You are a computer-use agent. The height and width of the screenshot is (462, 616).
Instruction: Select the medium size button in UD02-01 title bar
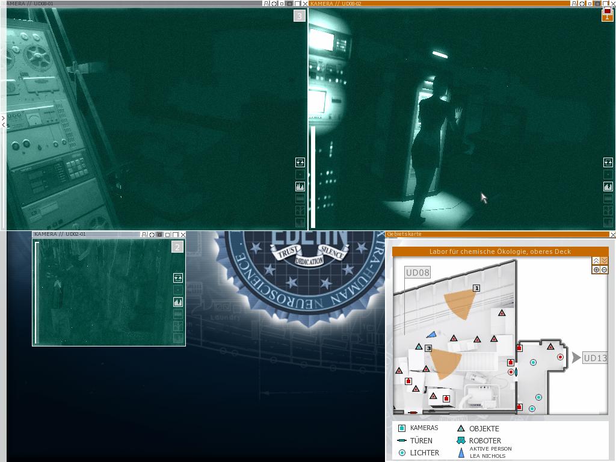(168, 235)
